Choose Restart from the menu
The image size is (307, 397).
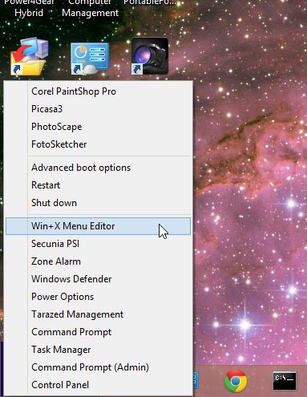[99, 185]
